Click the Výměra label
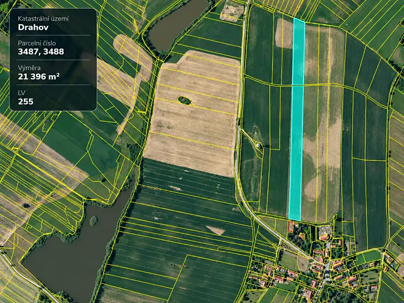Viewport: 404px width, 303px height. click(x=29, y=68)
